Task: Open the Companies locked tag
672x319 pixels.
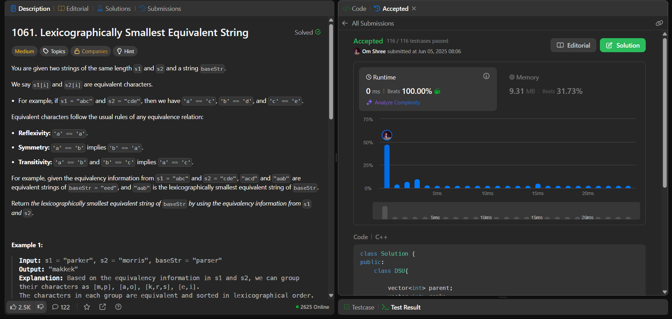Action: point(91,51)
